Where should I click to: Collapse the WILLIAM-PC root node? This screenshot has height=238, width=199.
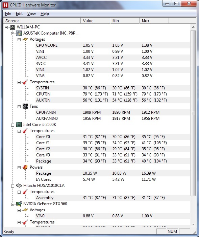6,27
